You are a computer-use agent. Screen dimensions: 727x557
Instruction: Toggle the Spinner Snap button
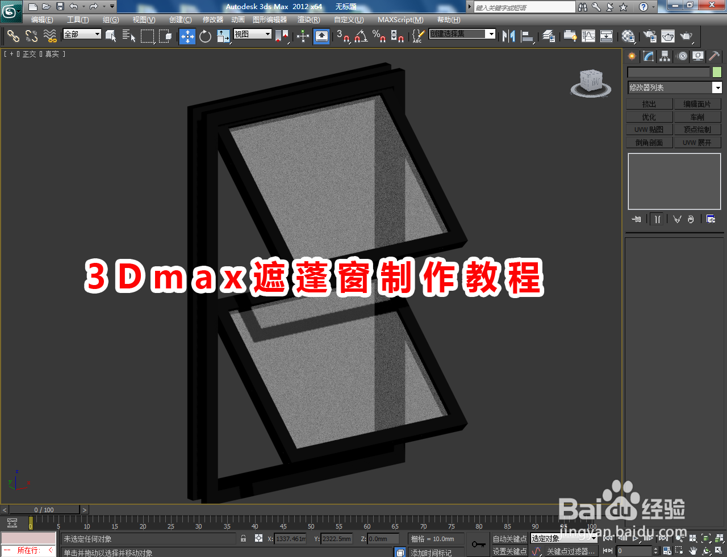(x=397, y=36)
